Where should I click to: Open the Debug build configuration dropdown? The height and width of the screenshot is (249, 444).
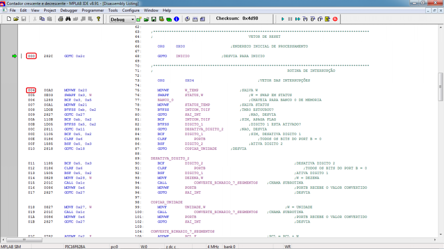[x=122, y=19]
